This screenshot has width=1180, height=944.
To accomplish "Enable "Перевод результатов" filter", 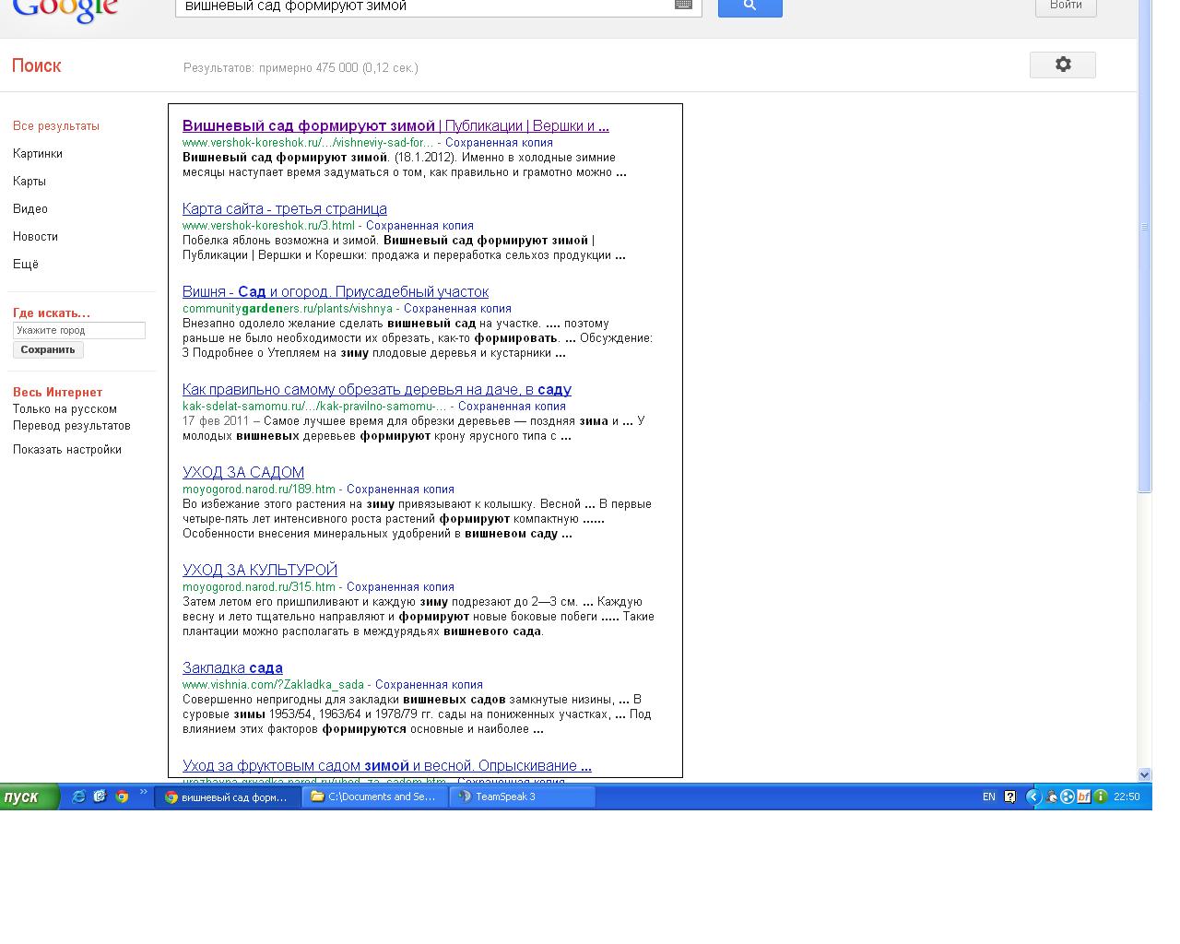I will [72, 426].
